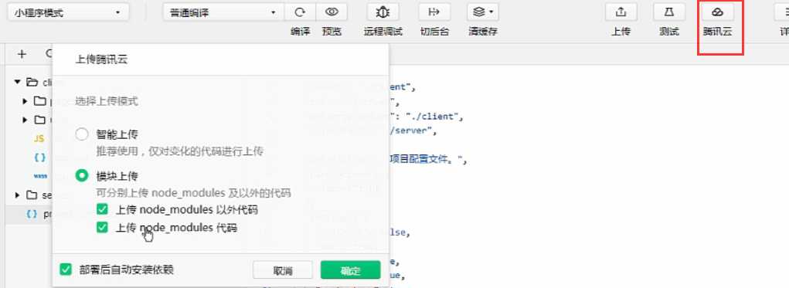Toggle 上传 node_modules 代码 checkbox
Viewport: 789px width, 288px height.
102,227
